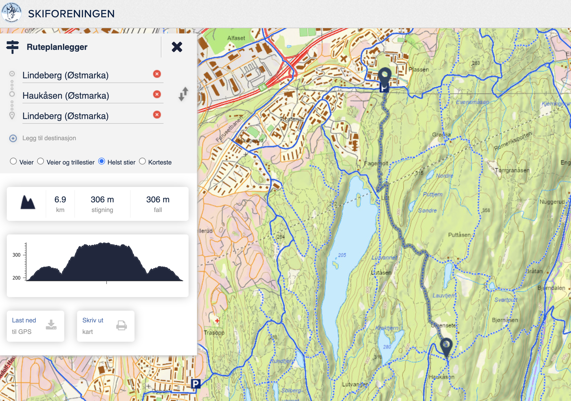Select Veier og trillestier option
Screen dimensions: 571x401
click(40, 161)
